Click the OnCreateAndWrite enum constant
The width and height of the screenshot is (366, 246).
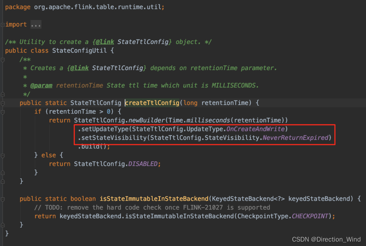(x=256, y=129)
